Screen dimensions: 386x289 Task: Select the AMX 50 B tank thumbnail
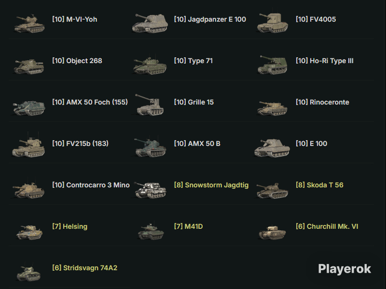pos(150,147)
